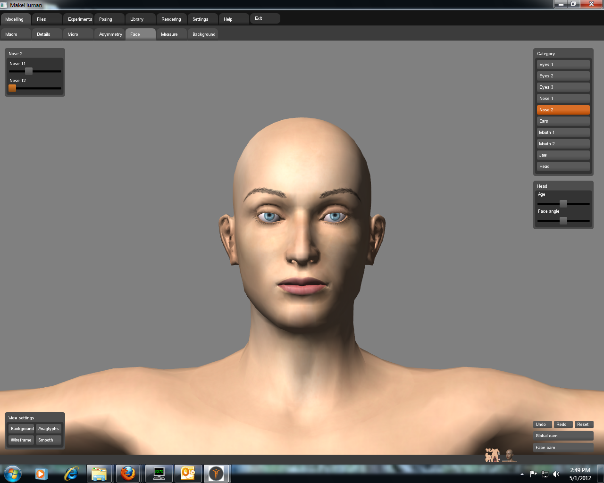Open the network tray icon
This screenshot has width=604, height=483.
pos(545,474)
